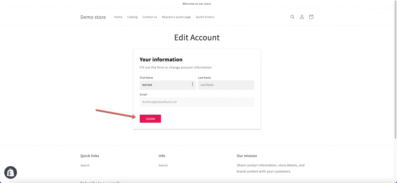Open Request a quote page link
This screenshot has height=183, width=397.
pos(176,17)
